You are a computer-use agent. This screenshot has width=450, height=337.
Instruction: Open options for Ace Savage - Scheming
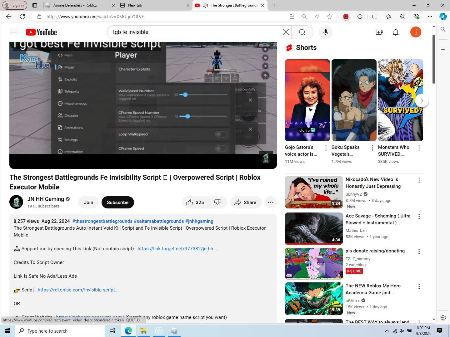click(x=419, y=217)
